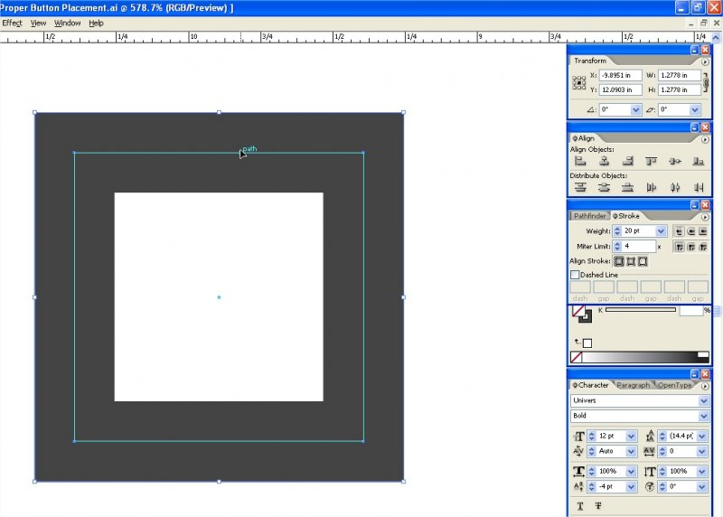
Task: Open the View menu
Action: pyautogui.click(x=38, y=23)
